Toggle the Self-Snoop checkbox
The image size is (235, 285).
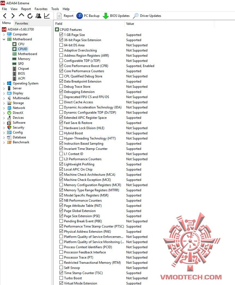pos(61,268)
